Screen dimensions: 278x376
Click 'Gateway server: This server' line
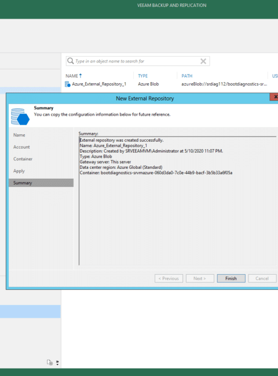pyautogui.click(x=105, y=162)
